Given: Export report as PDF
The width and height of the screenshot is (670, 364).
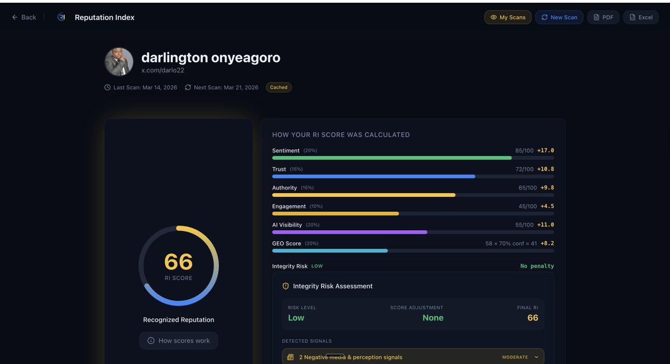Looking at the screenshot, I should point(603,17).
